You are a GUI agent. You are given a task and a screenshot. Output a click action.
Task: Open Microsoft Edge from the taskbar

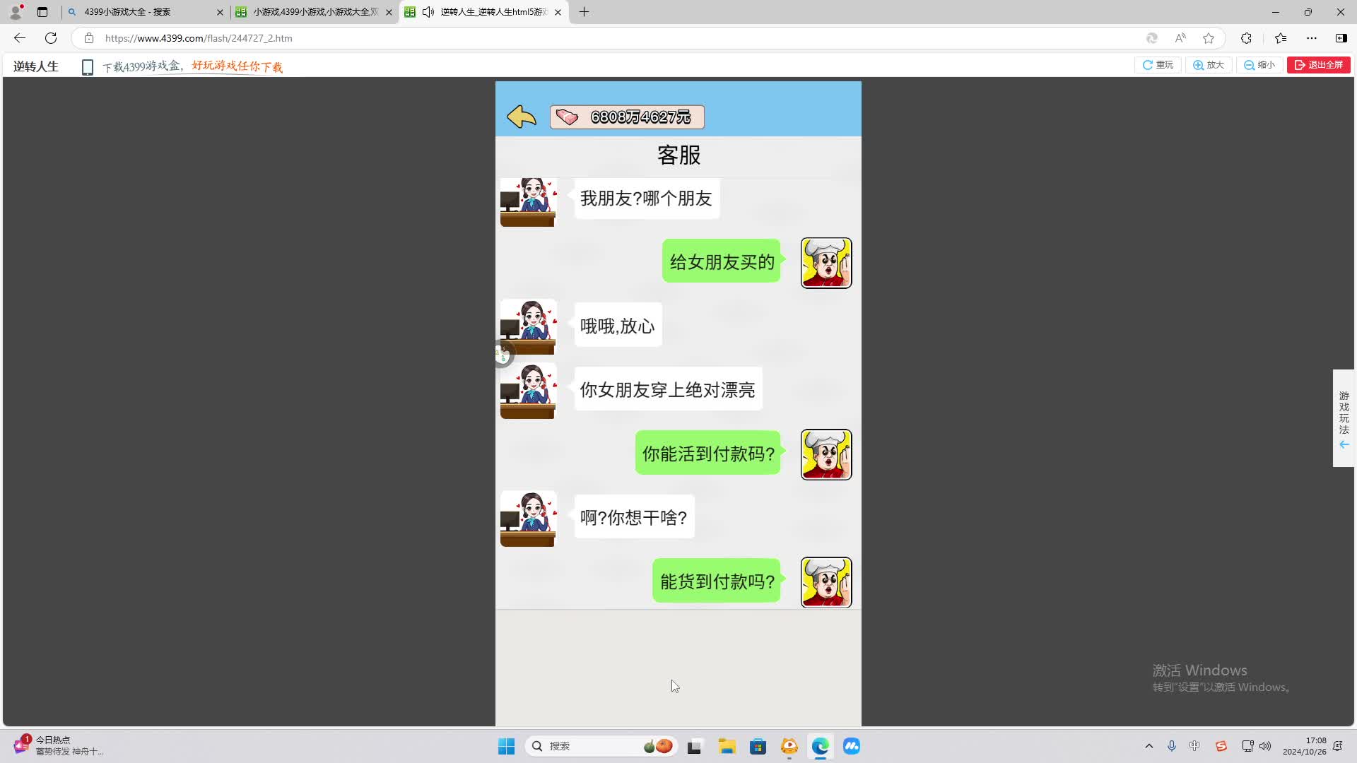click(x=819, y=745)
